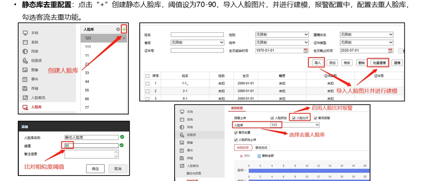Select the red 人脸库 sidebar item
Viewport: 421px width, 181px height.
point(37,107)
